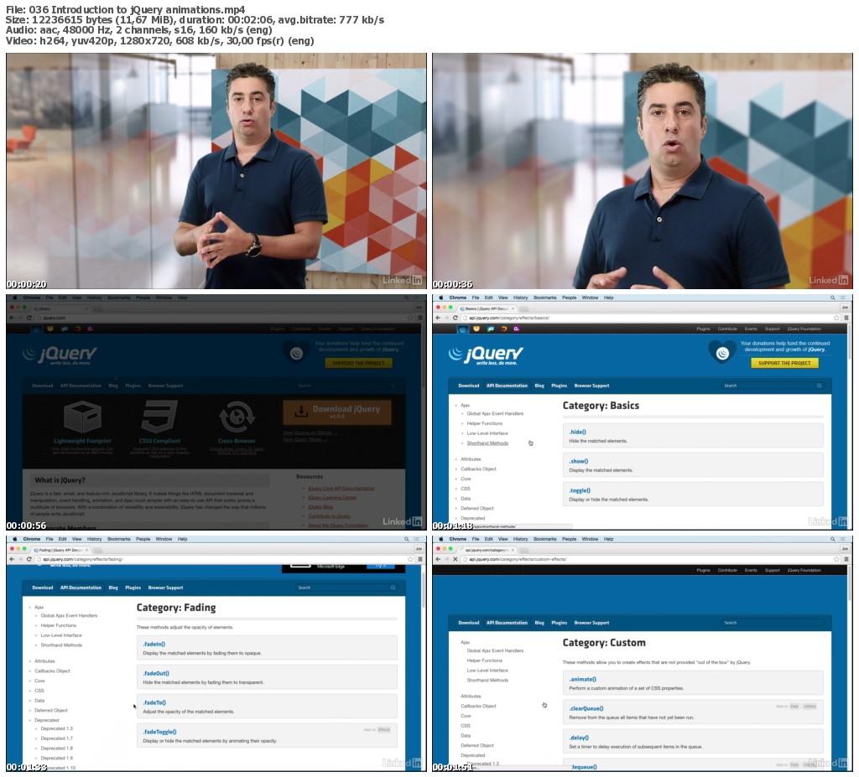This screenshot has height=777, width=859.
Task: Click Download in the Category: Custom nav bar
Action: click(468, 623)
